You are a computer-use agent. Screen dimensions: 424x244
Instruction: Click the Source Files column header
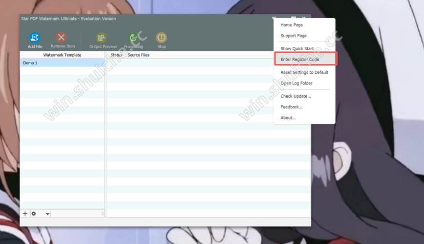[x=138, y=55]
